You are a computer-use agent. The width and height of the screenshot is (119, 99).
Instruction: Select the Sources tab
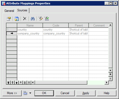(x=22, y=10)
